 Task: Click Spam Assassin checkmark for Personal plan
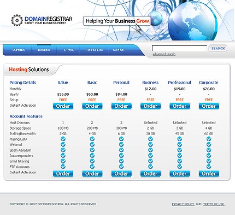coord(121,150)
